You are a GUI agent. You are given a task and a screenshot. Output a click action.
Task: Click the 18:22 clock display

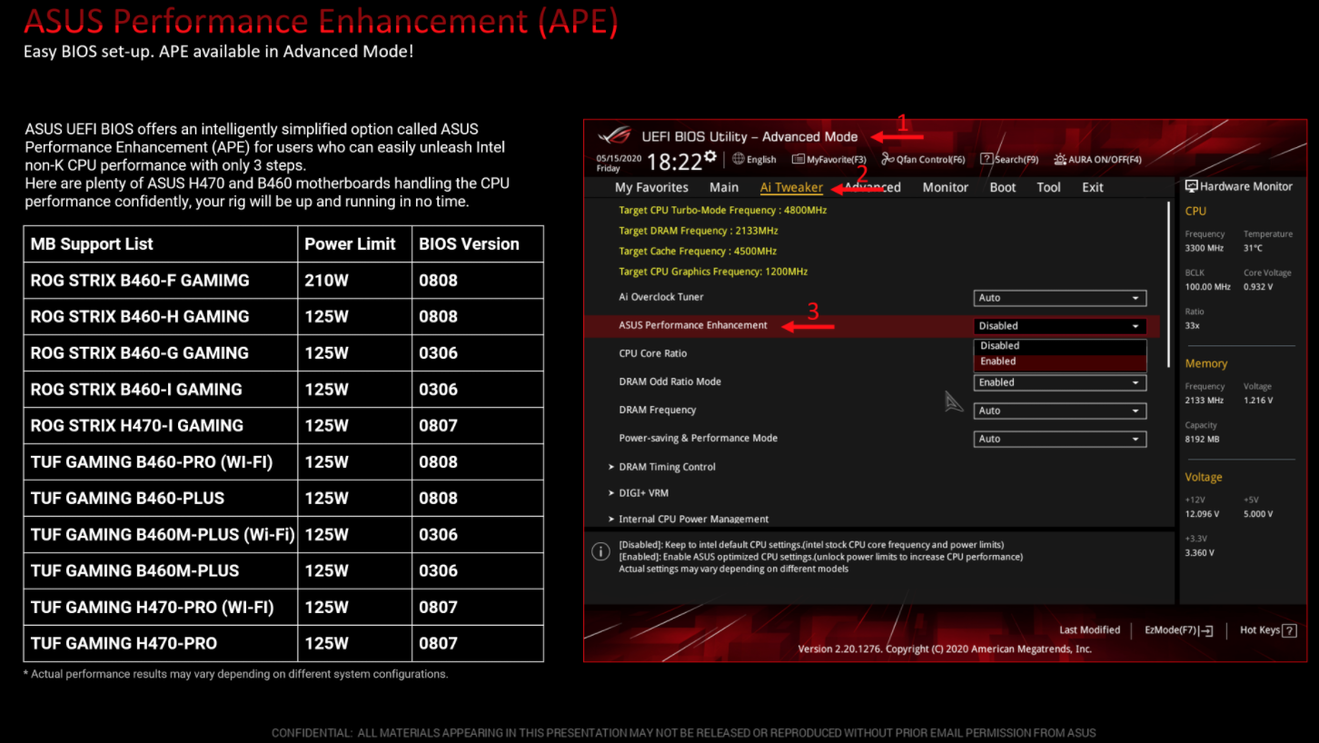[674, 163]
